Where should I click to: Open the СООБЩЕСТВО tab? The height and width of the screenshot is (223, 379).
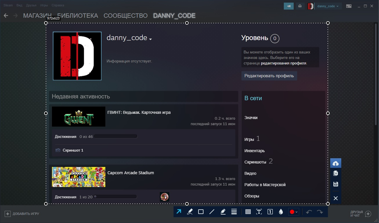pos(125,16)
